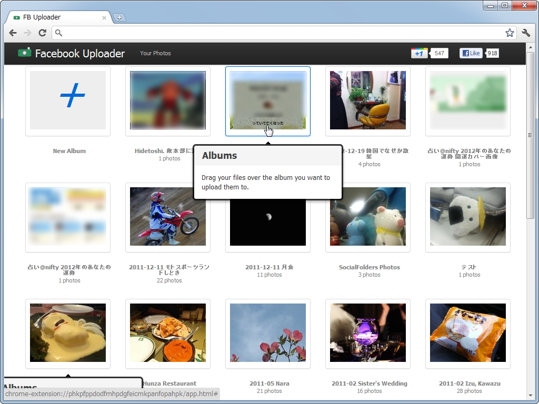
Task: Open the Your Photos section
Action: coord(155,53)
